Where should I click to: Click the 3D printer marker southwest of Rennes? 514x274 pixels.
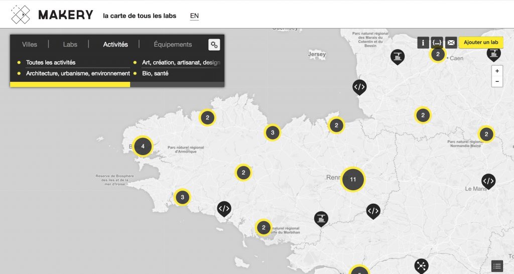click(x=321, y=219)
